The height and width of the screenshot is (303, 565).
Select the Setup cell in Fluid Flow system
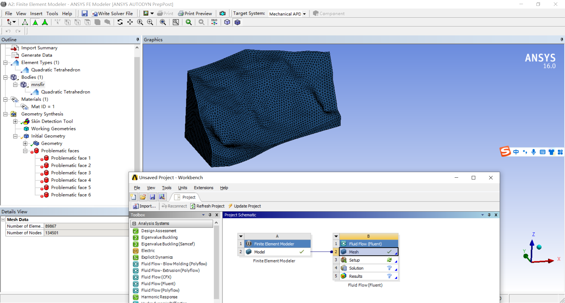[369, 260]
